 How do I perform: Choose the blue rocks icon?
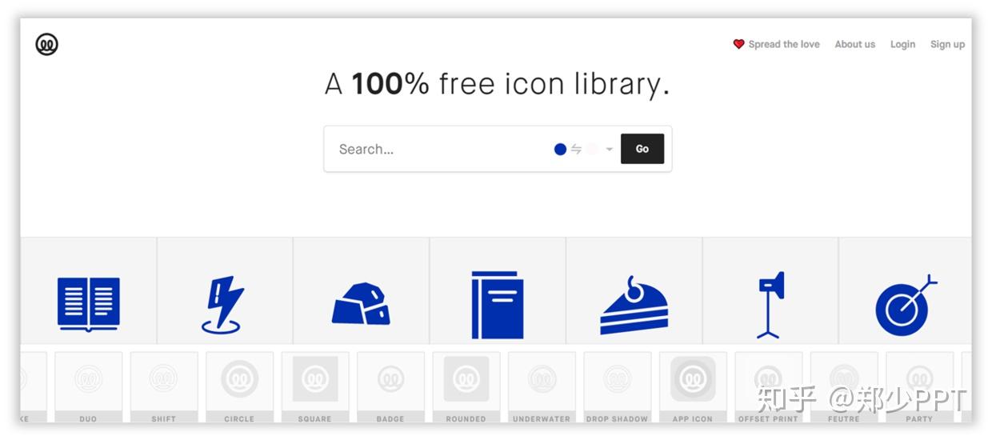click(x=361, y=304)
